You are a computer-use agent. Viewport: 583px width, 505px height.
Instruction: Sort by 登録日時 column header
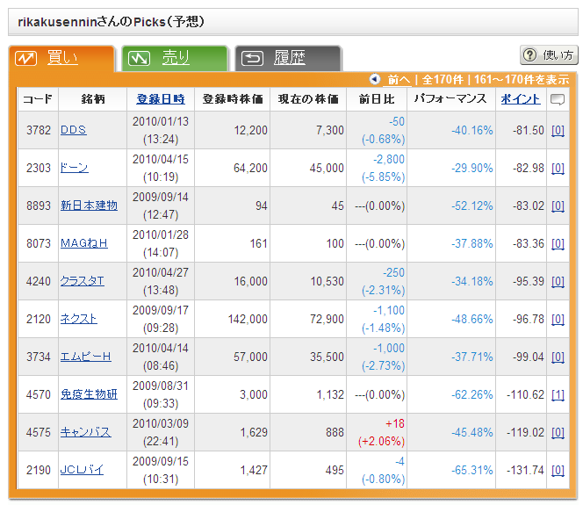point(161,99)
